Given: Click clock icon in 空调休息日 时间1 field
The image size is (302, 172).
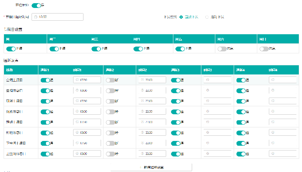Looking at the screenshot, I should [77, 90].
